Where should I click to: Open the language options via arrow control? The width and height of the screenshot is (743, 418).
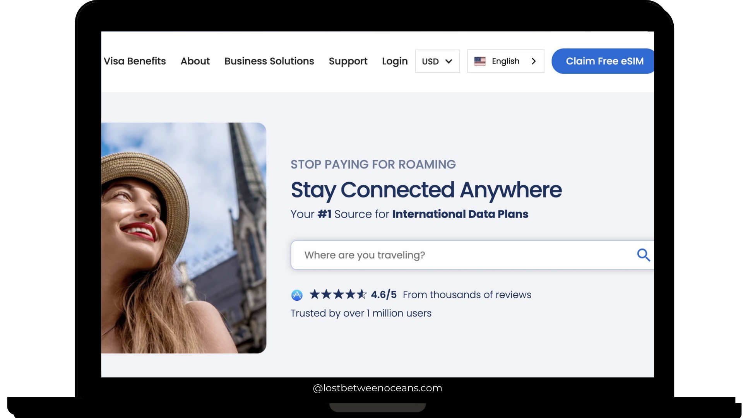(534, 61)
